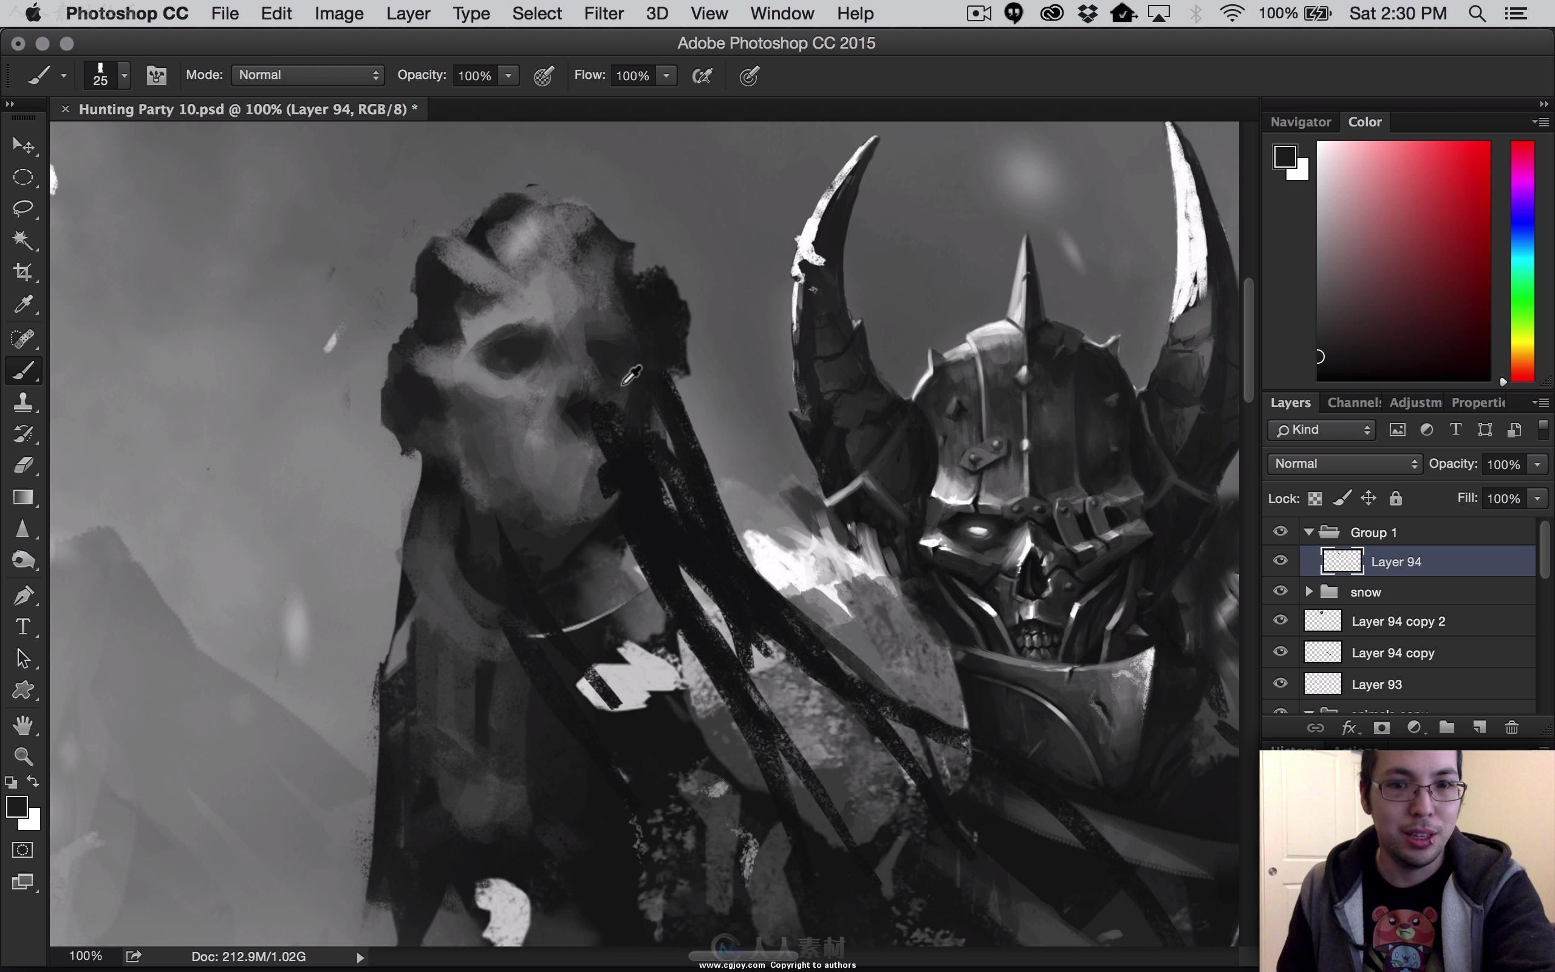Create a new group folder
Screen dimensions: 1555x972
pos(1446,727)
